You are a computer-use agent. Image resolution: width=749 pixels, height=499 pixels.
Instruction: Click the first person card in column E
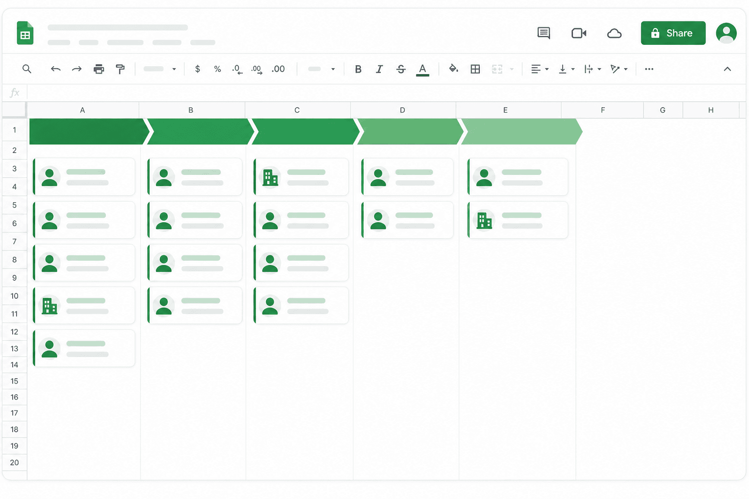(518, 177)
